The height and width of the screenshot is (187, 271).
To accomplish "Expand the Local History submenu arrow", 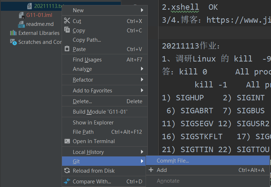I will (x=142, y=152).
